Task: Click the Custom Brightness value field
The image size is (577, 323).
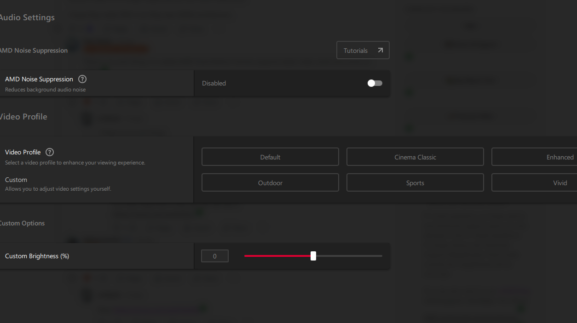Action: pyautogui.click(x=215, y=256)
